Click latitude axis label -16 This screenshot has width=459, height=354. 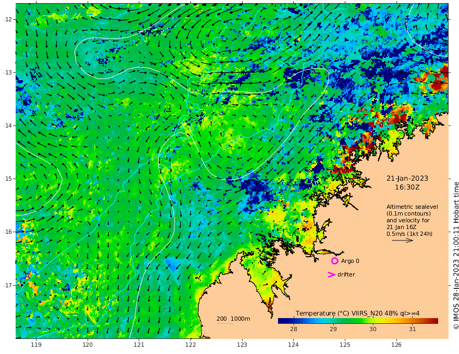point(8,232)
